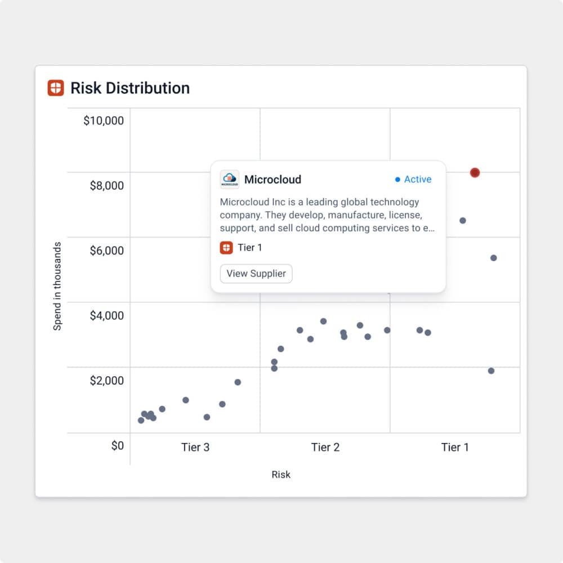Screen dimensions: 563x563
Task: Click the Spend in thousands axis title
Action: [57, 286]
